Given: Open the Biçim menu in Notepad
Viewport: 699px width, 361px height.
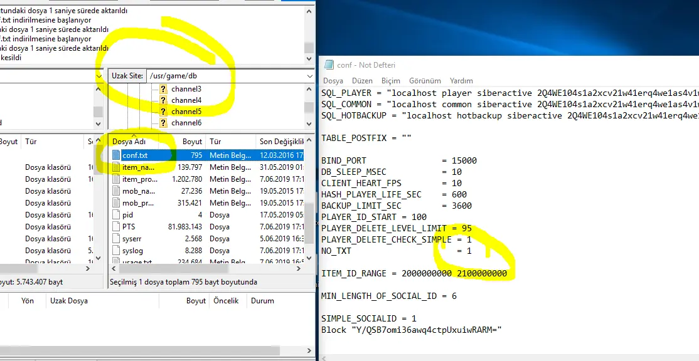Looking at the screenshot, I should (x=390, y=81).
